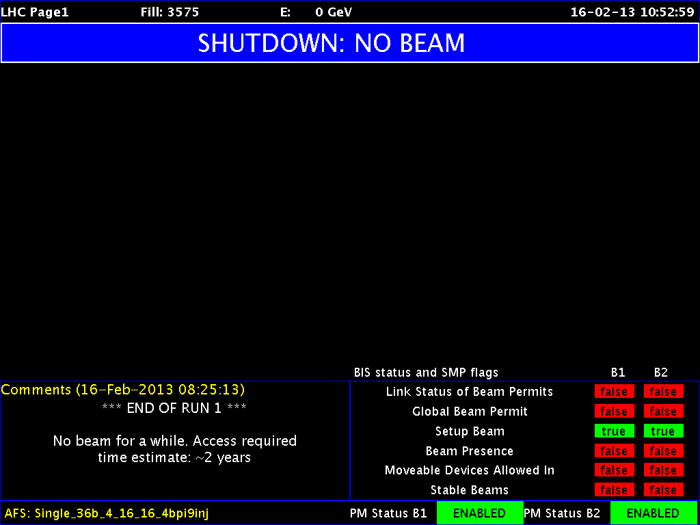Click B2 false flag for Beam Presence
The height and width of the screenshot is (525, 700).
click(x=663, y=451)
